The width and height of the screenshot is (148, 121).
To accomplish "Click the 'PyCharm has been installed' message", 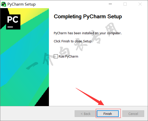I will pos(88,33).
